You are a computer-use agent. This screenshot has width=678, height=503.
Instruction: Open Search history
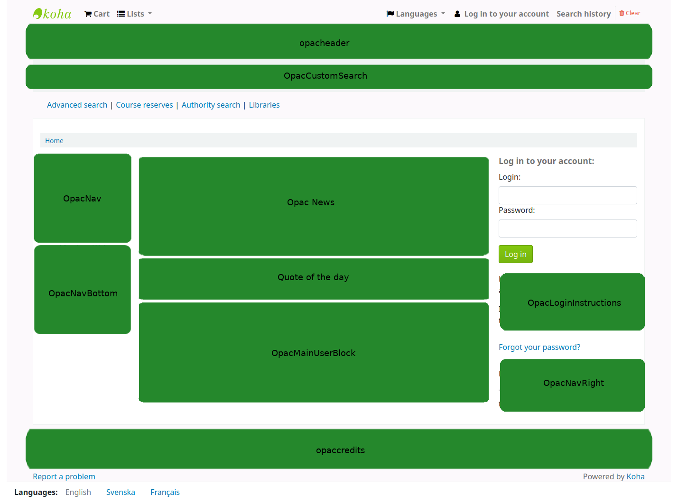pos(584,14)
